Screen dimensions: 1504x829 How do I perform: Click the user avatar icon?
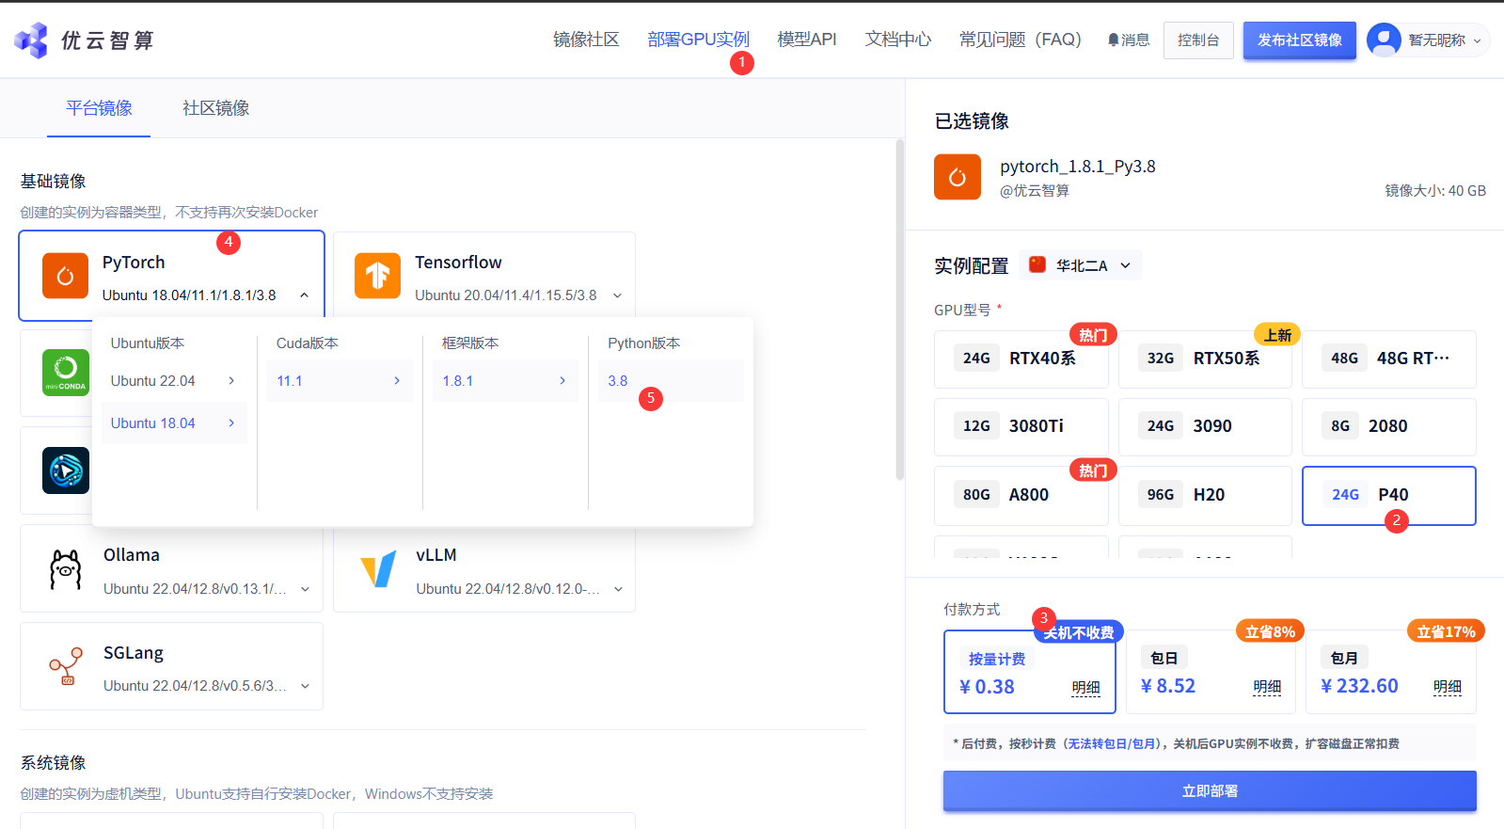pyautogui.click(x=1384, y=40)
